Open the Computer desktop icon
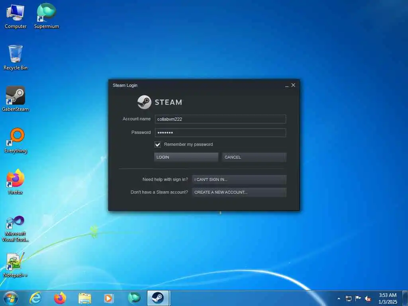This screenshot has width=408, height=306. click(x=16, y=16)
